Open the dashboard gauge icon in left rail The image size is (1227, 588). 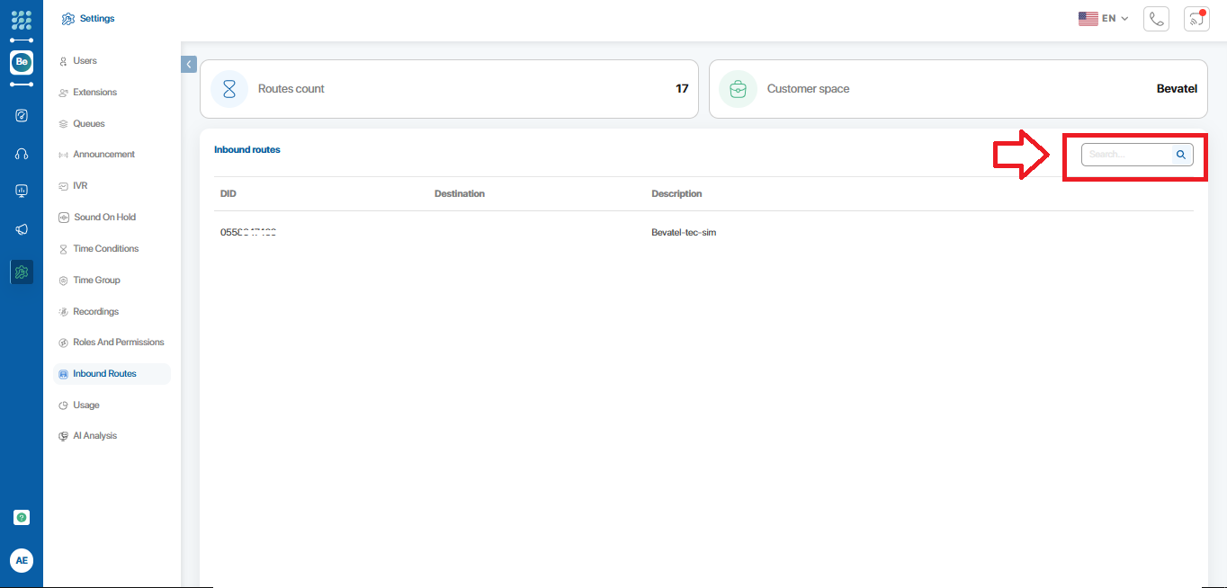pos(22,115)
